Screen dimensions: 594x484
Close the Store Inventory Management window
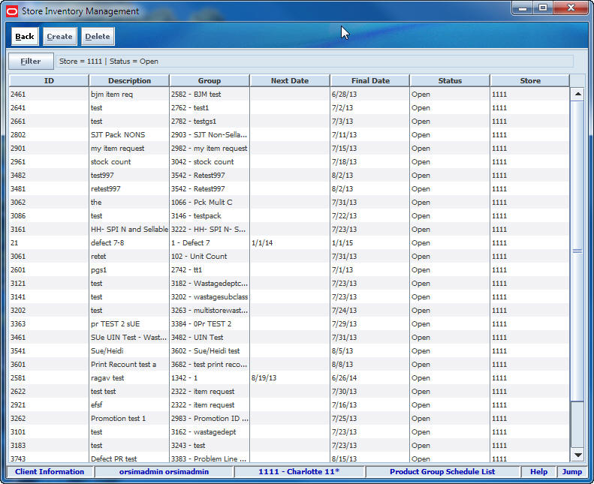tap(571, 8)
